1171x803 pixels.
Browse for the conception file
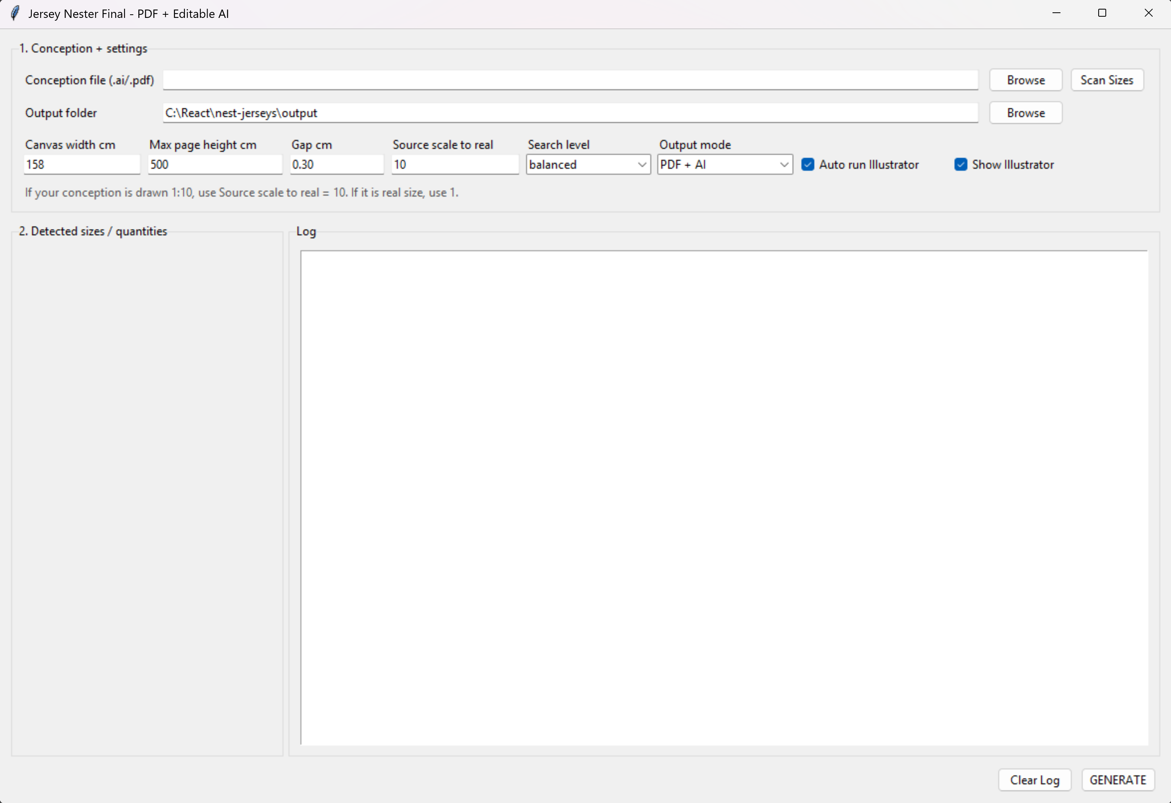pyautogui.click(x=1025, y=80)
